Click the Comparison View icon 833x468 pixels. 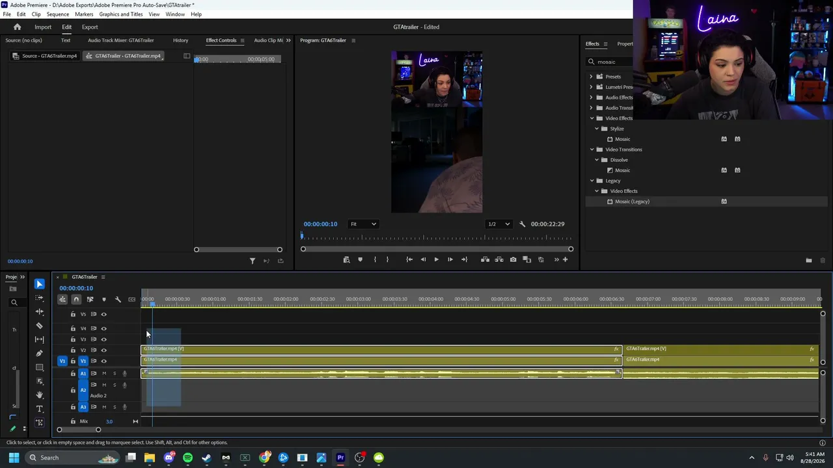point(527,260)
